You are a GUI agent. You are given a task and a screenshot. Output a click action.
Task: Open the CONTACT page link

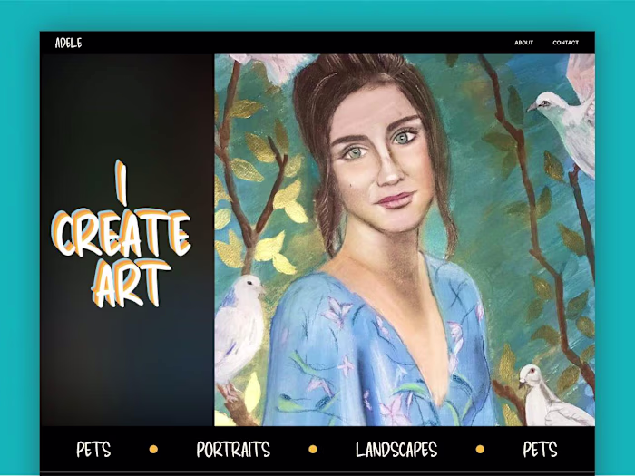click(565, 43)
